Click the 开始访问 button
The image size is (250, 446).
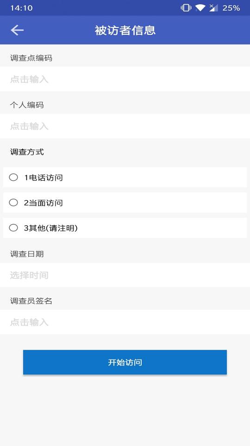point(125,362)
